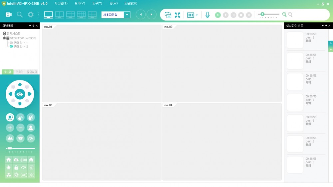
Task: Click the zoom-in magnifier icon
Action: click(284, 15)
